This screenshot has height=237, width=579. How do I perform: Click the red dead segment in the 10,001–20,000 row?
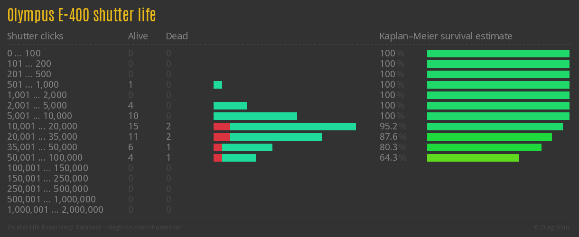pyautogui.click(x=222, y=127)
